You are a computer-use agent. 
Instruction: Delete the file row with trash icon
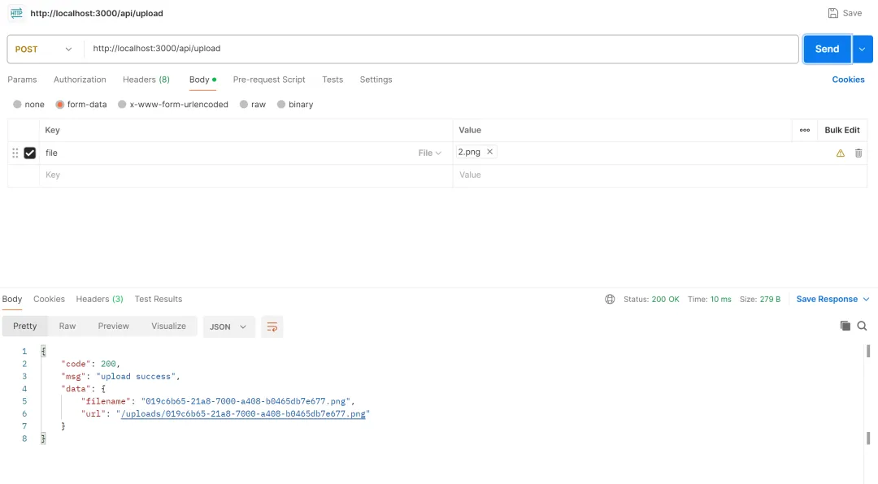coord(858,153)
